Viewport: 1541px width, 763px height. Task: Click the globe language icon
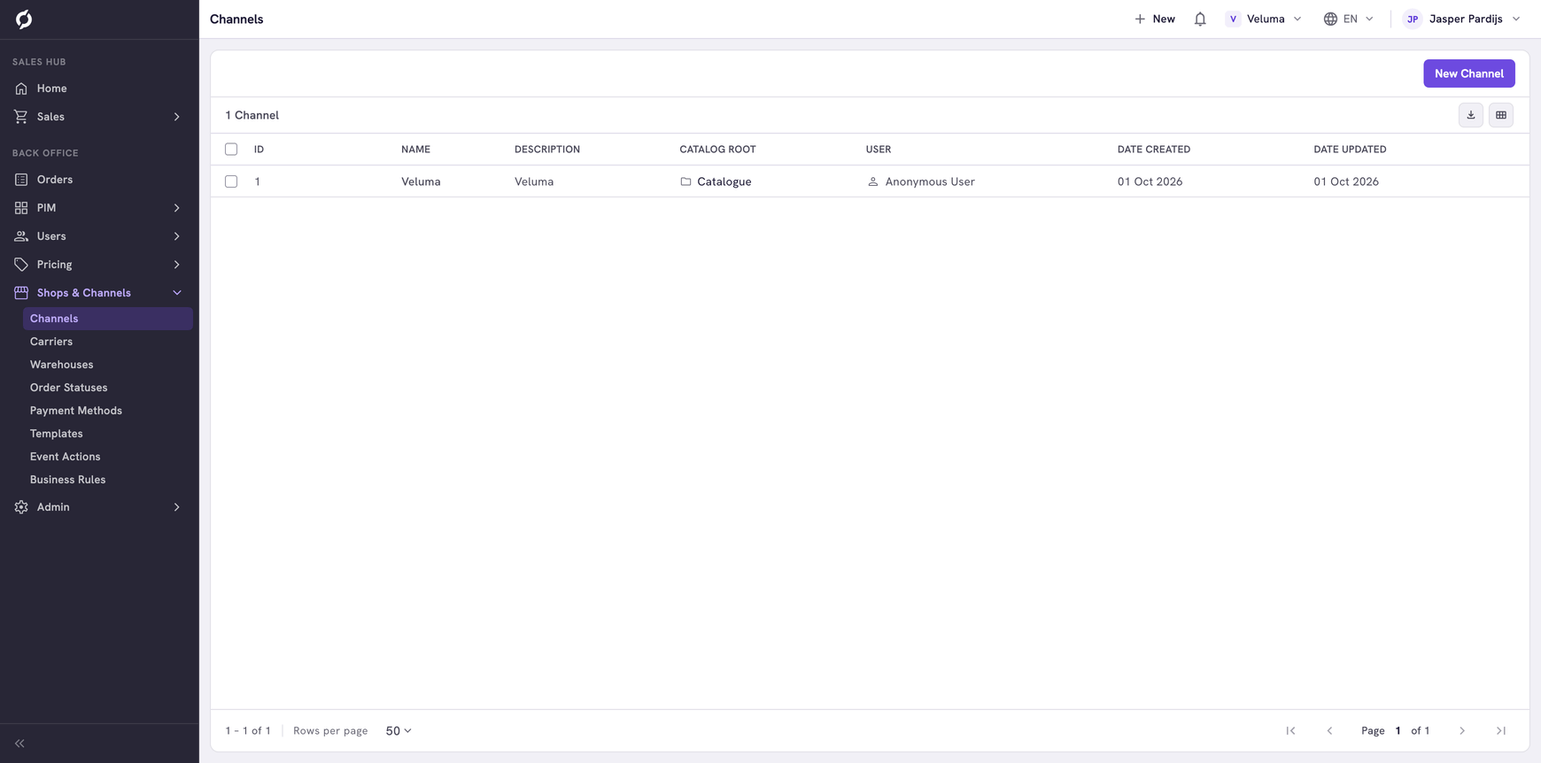(1330, 19)
